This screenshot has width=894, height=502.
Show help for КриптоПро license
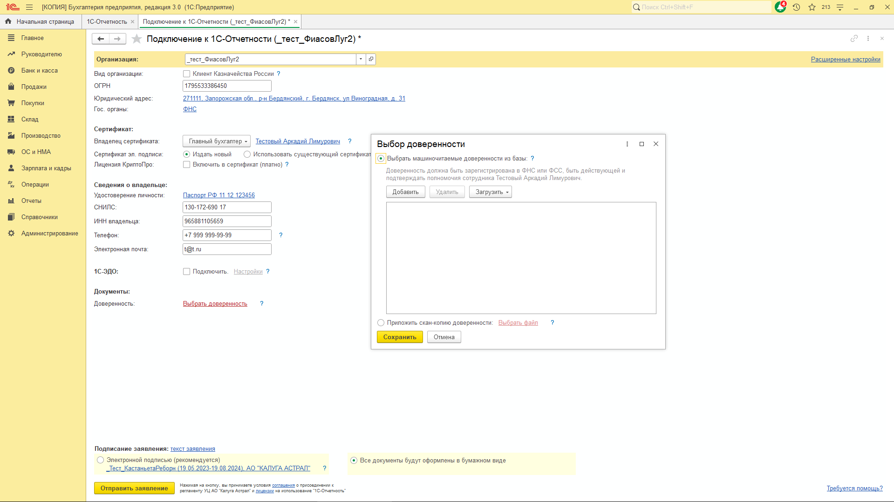click(287, 164)
